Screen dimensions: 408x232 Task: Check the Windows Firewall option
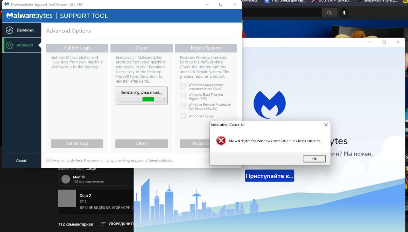click(183, 116)
